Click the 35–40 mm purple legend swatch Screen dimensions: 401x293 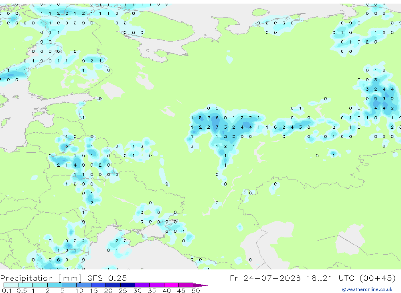[x=157, y=285]
